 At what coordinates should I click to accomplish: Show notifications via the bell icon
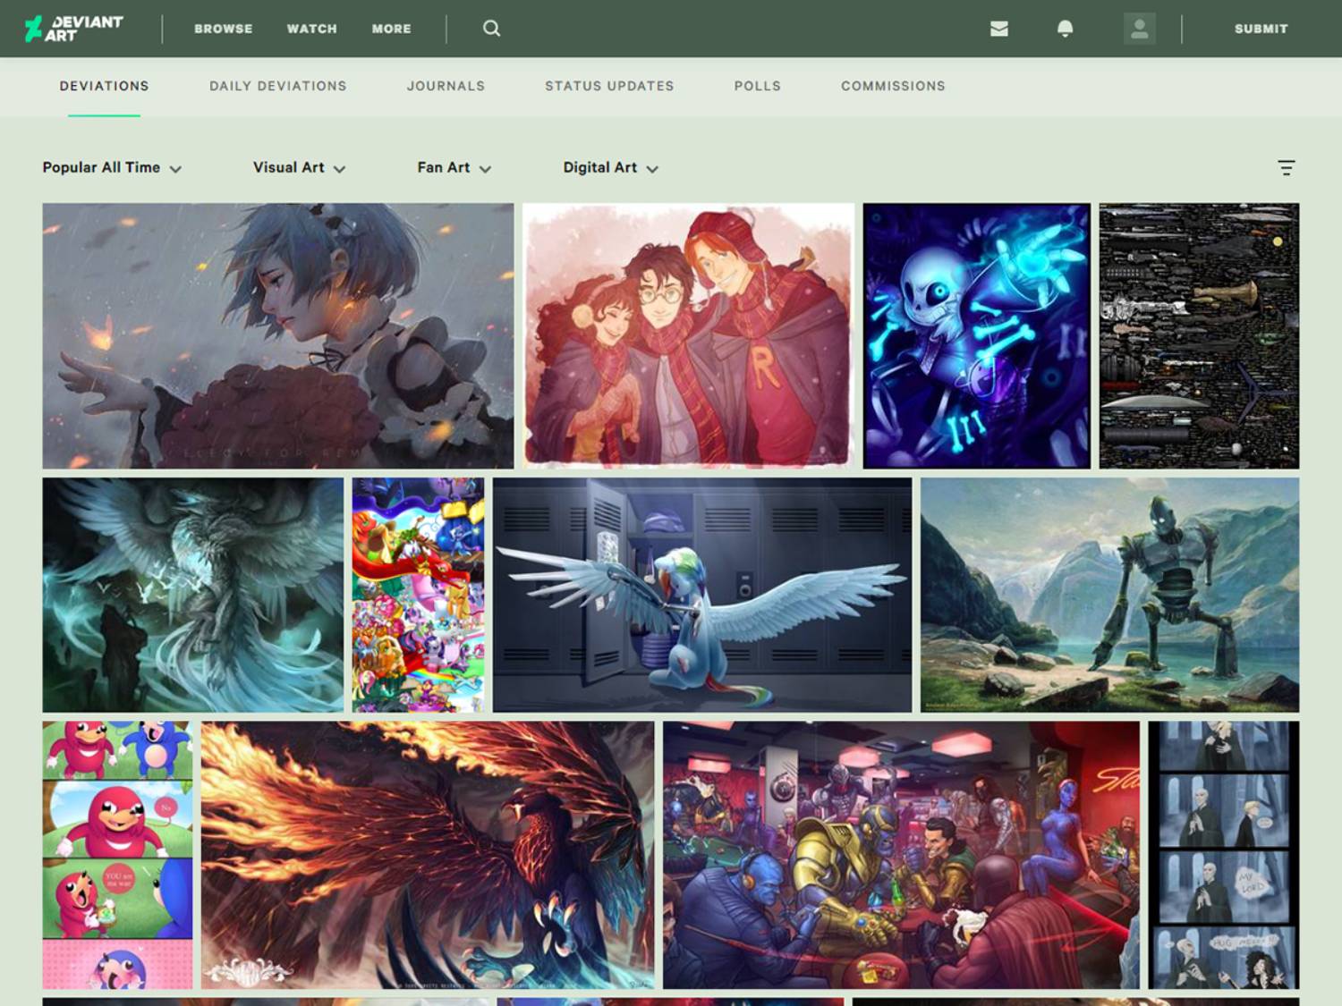1065,29
